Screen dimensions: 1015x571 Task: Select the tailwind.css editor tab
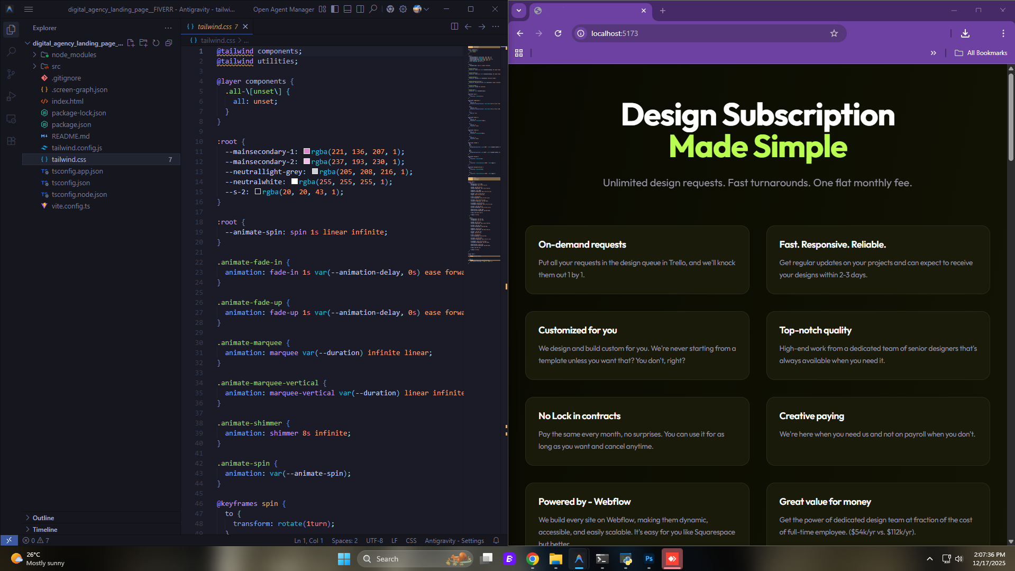[215, 26]
